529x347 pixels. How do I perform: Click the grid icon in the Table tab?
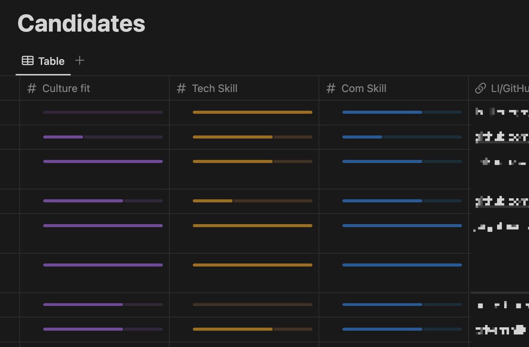[28, 61]
